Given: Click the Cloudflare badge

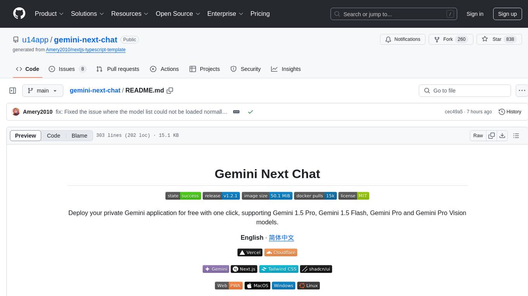Looking at the screenshot, I should (x=281, y=252).
